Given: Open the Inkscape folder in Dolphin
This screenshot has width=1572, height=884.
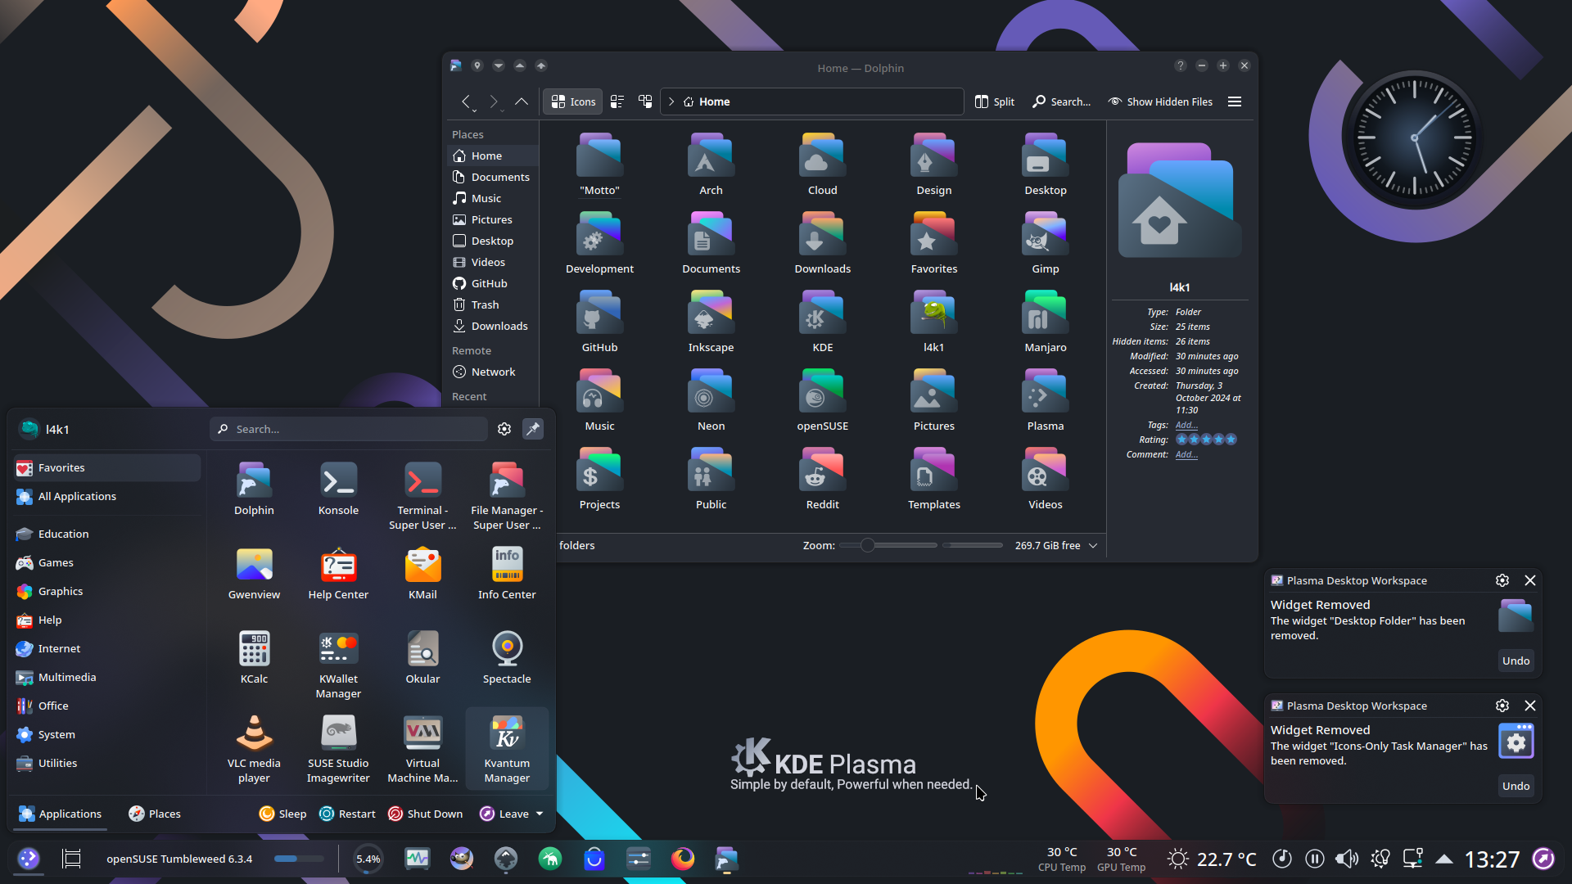Looking at the screenshot, I should (x=711, y=322).
